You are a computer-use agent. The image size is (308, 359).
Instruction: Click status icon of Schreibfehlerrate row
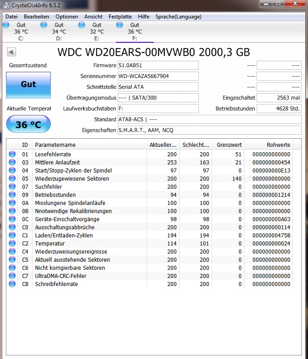pos(12,284)
